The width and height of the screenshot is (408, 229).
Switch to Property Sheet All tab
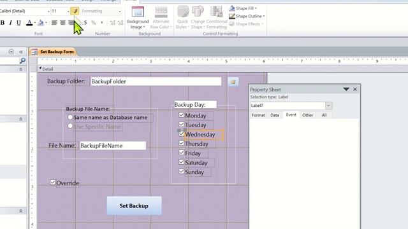(324, 115)
